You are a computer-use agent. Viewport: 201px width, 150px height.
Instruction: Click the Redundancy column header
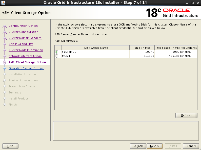click(189, 48)
